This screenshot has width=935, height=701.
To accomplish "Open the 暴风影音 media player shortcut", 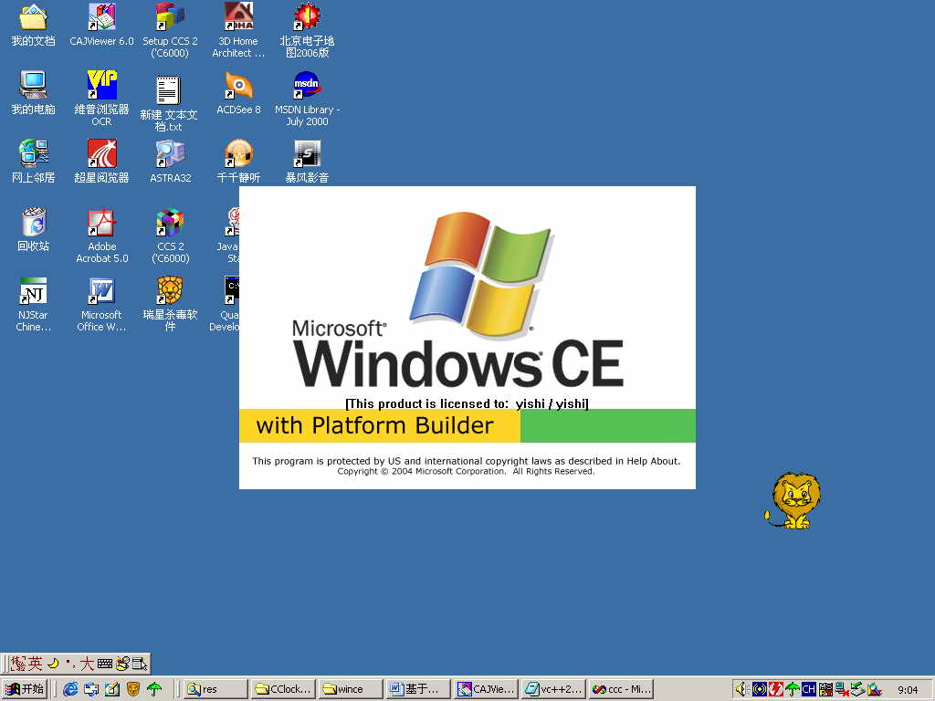I will (307, 161).
